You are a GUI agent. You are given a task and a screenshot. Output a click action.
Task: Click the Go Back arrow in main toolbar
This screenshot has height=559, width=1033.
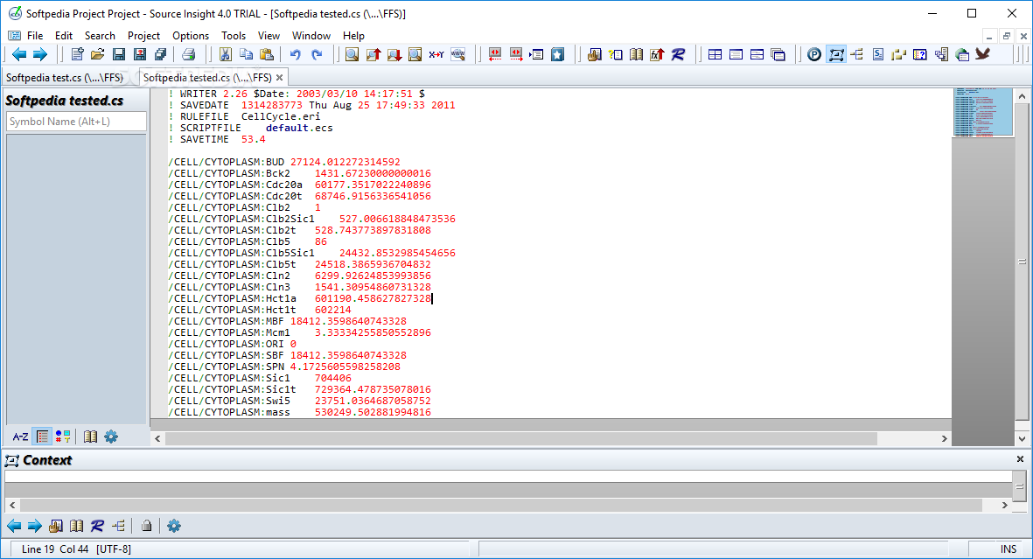point(19,55)
